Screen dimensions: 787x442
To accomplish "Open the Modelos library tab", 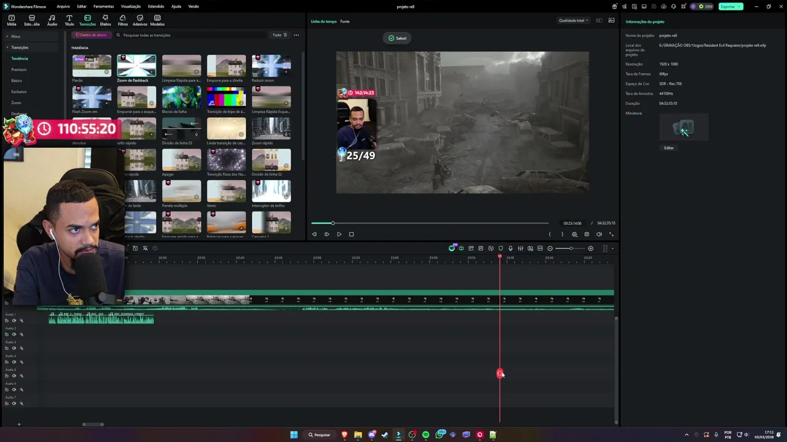I will (x=157, y=20).
